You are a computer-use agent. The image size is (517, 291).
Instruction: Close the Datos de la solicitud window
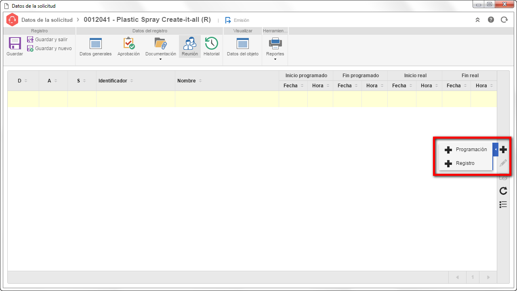pos(505,4)
